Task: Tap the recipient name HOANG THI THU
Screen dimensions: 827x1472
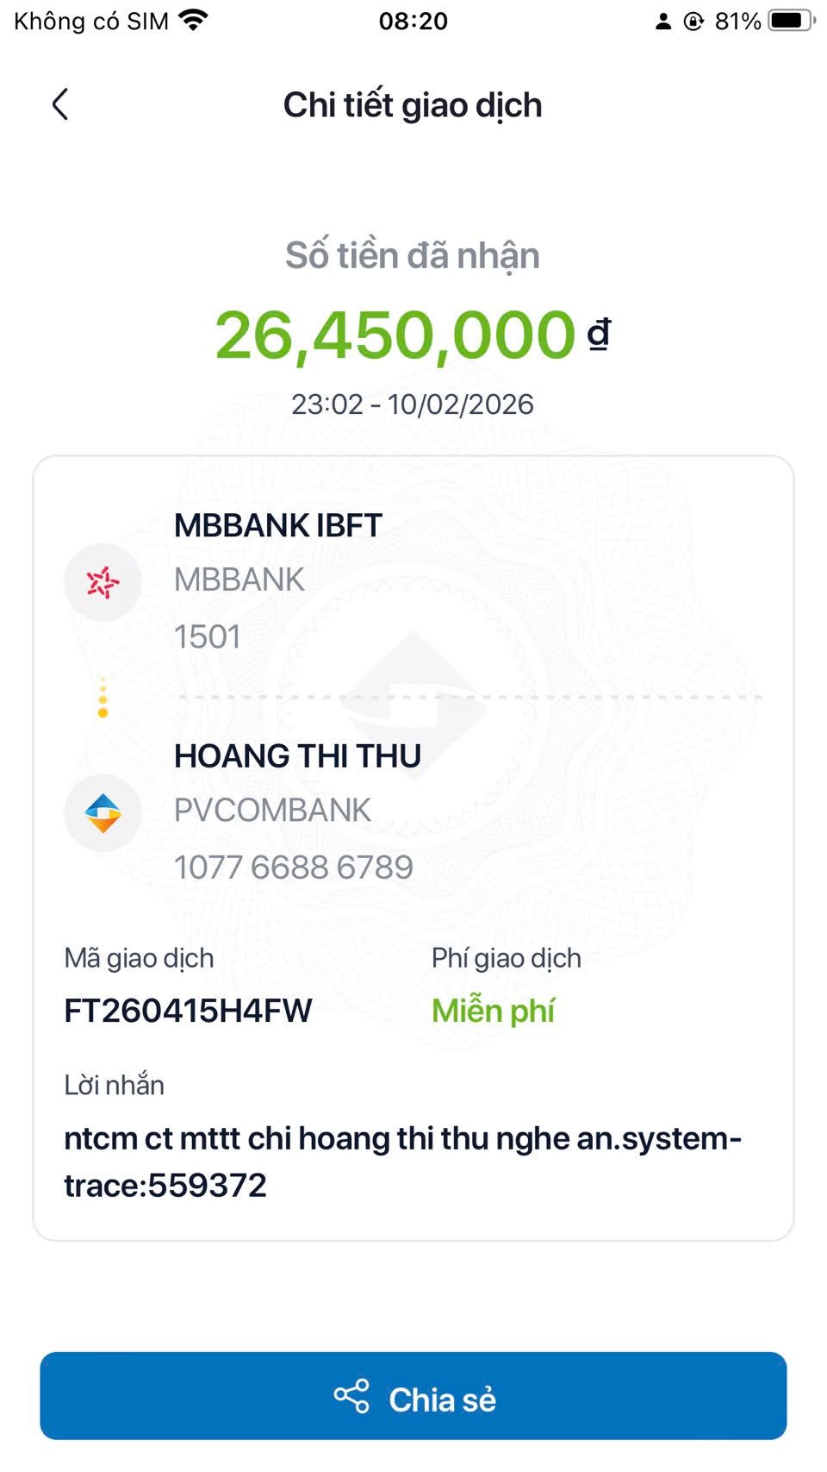Action: coord(297,755)
